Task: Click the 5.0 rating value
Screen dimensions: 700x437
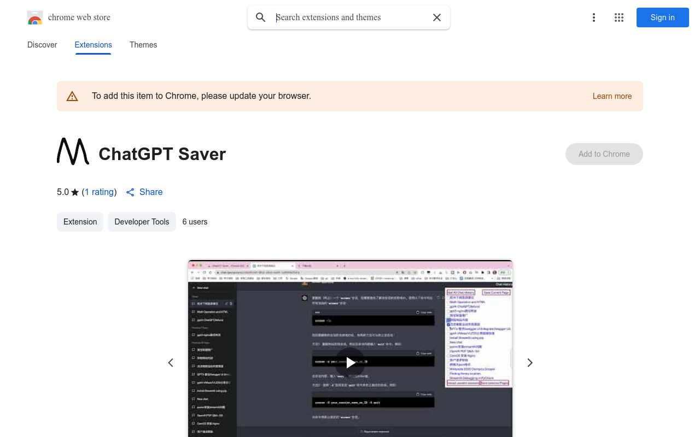Action: pyautogui.click(x=63, y=192)
